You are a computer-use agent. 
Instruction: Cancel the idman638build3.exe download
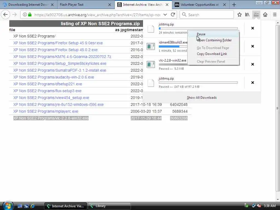tap(252, 46)
